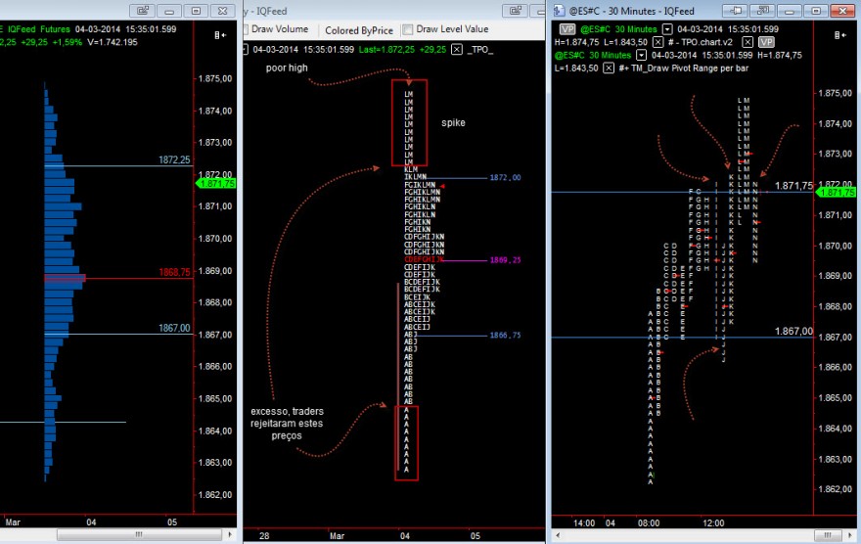Click the IQFeed Futures text in the left window
The image size is (861, 544).
39,29
